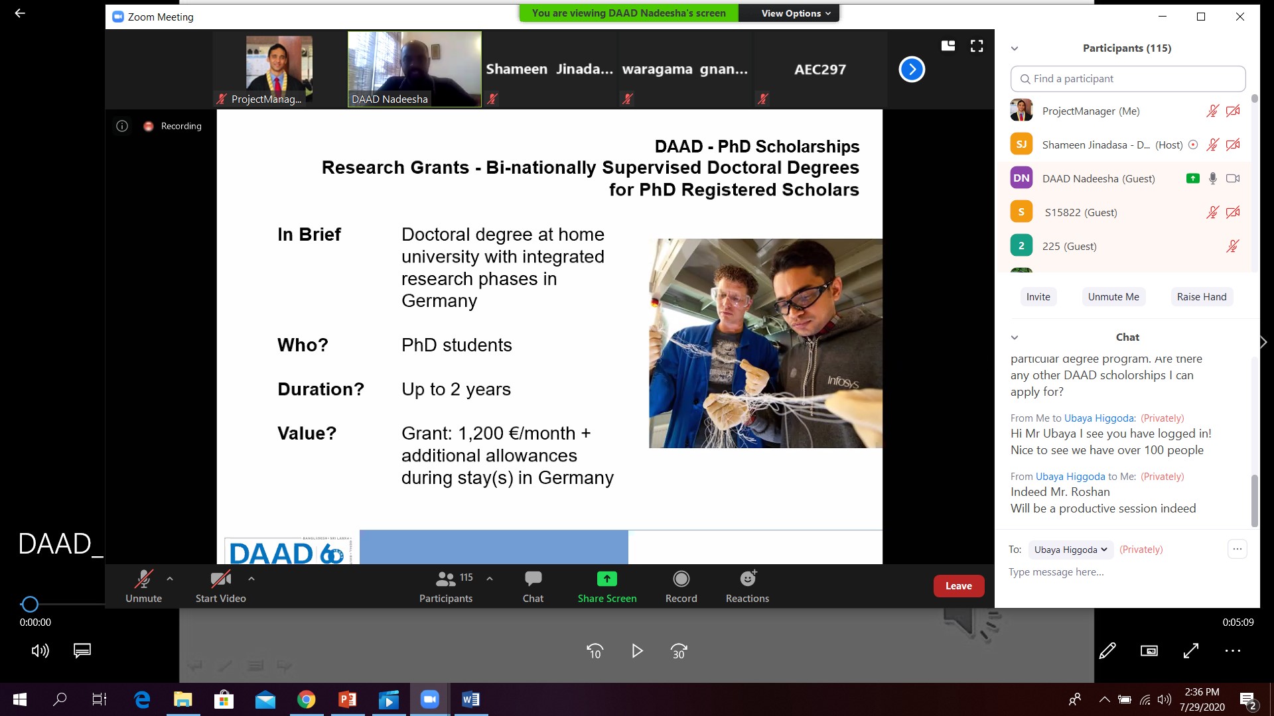Click 225 (Guest) muted microphone icon
Image resolution: width=1274 pixels, height=716 pixels.
(1232, 247)
